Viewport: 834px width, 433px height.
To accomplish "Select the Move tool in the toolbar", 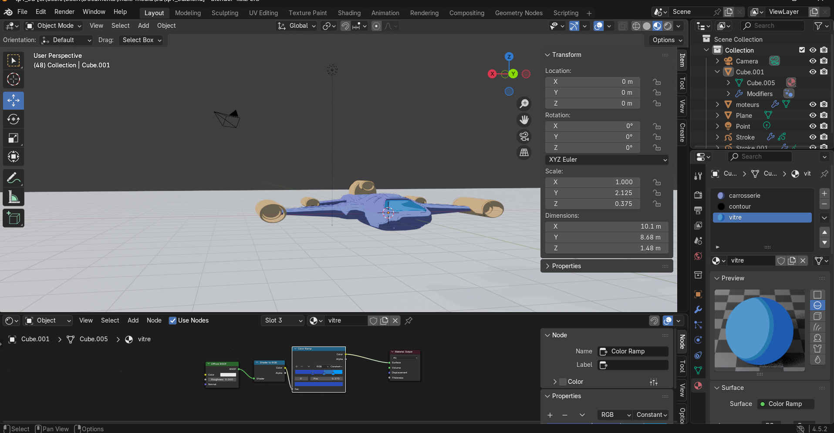I will [14, 100].
